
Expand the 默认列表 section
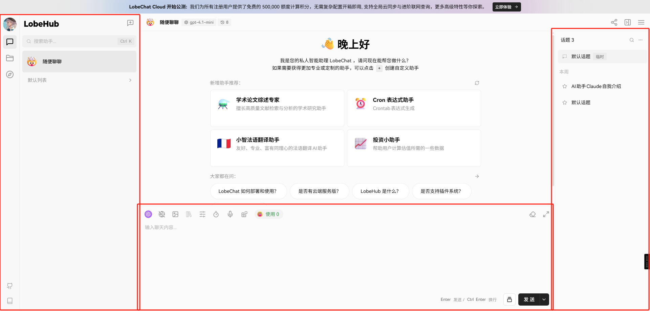coord(130,80)
